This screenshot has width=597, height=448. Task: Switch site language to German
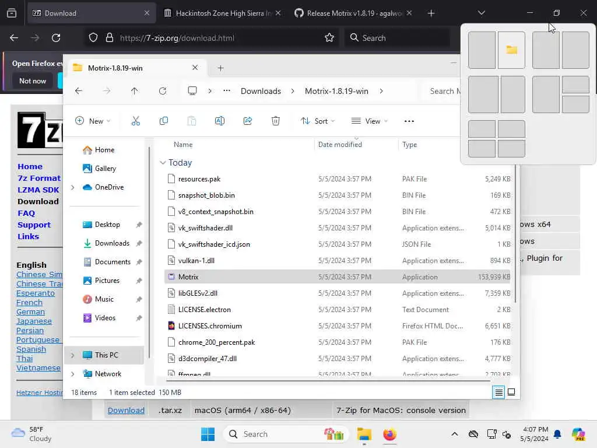point(30,312)
